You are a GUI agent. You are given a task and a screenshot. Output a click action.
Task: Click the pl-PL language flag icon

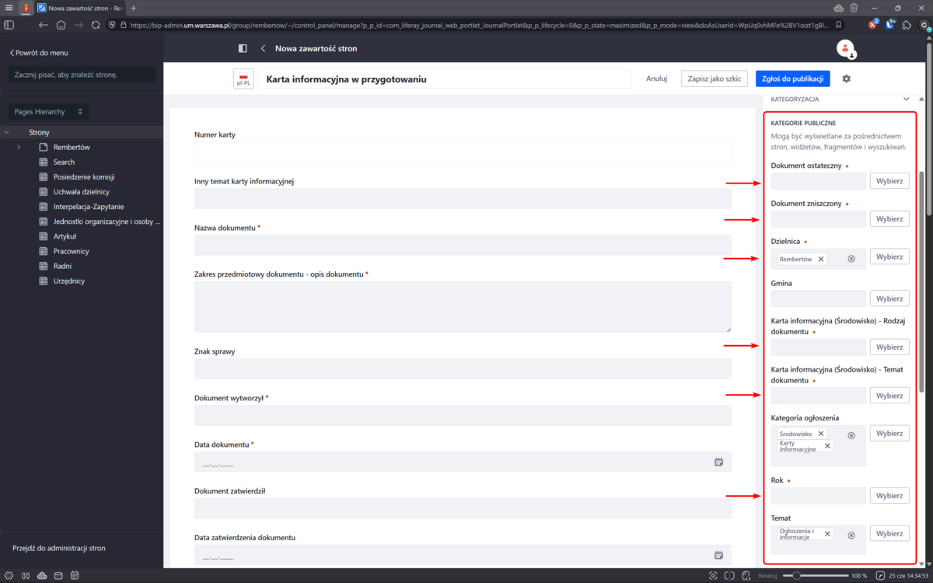[x=243, y=79]
